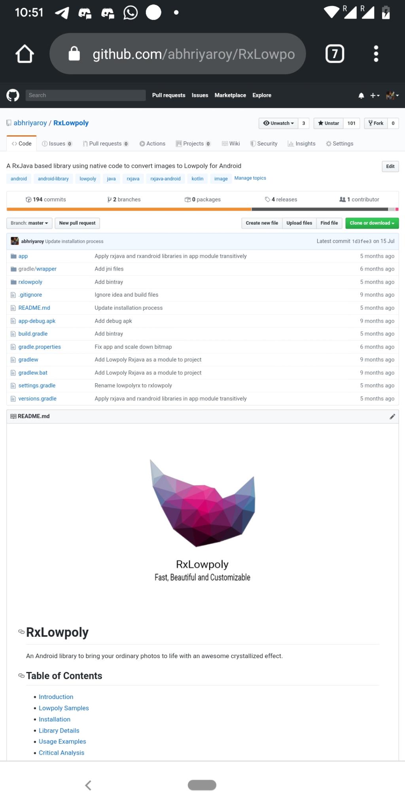Image resolution: width=405 pixels, height=810 pixels.
Task: Open the notifications bell
Action: point(361,96)
